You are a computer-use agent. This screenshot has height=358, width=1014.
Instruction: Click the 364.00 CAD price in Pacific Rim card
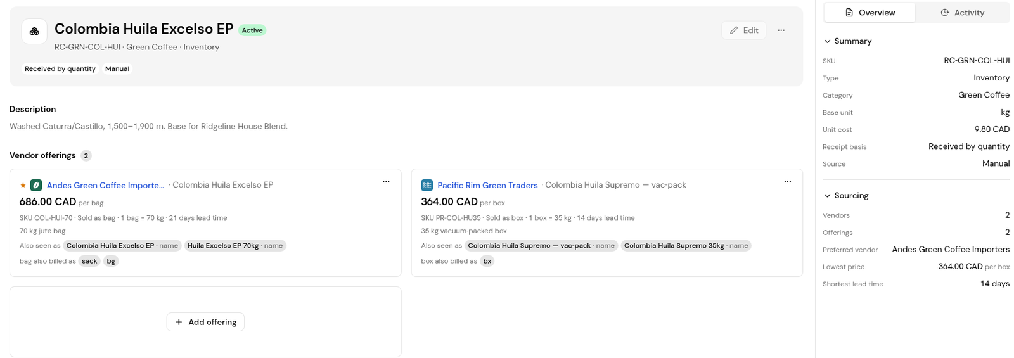click(449, 202)
